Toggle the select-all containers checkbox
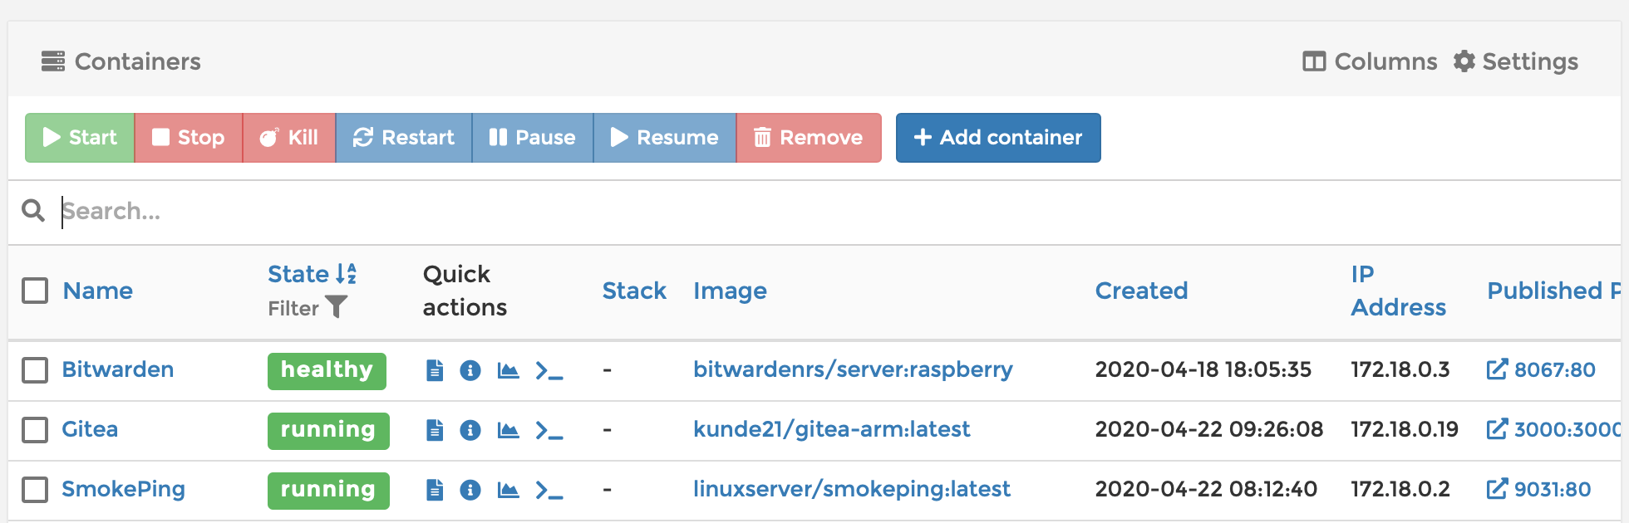Viewport: 1629px width, 523px height. click(35, 291)
